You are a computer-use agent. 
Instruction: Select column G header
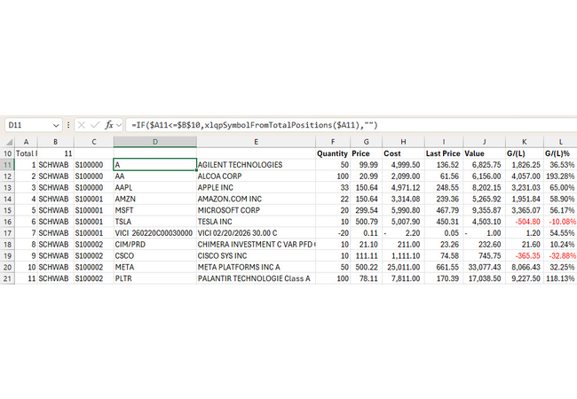[x=366, y=142]
